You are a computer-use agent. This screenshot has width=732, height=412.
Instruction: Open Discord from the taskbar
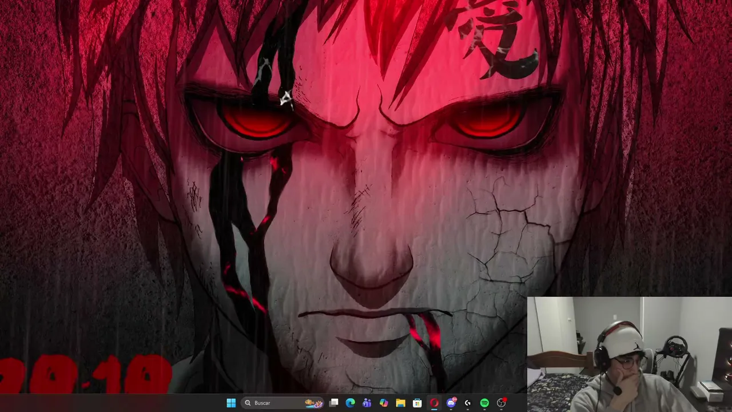coord(451,403)
